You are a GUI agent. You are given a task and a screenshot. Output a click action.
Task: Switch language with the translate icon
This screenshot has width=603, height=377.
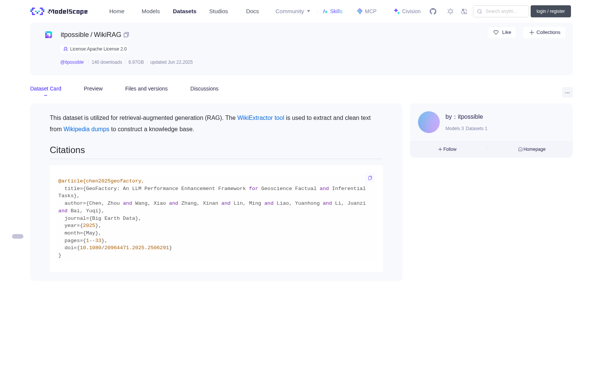[464, 11]
